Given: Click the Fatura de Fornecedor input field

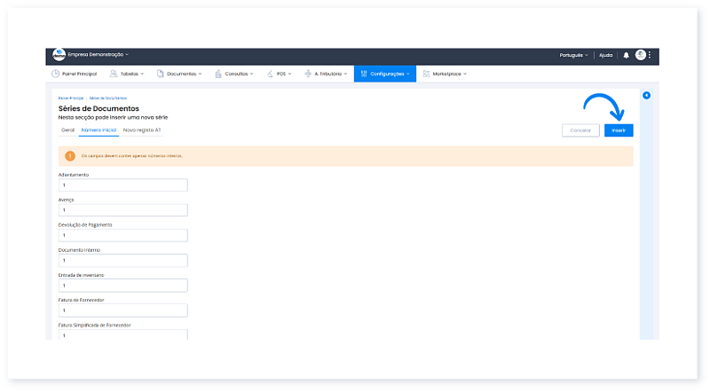Looking at the screenshot, I should (x=122, y=310).
